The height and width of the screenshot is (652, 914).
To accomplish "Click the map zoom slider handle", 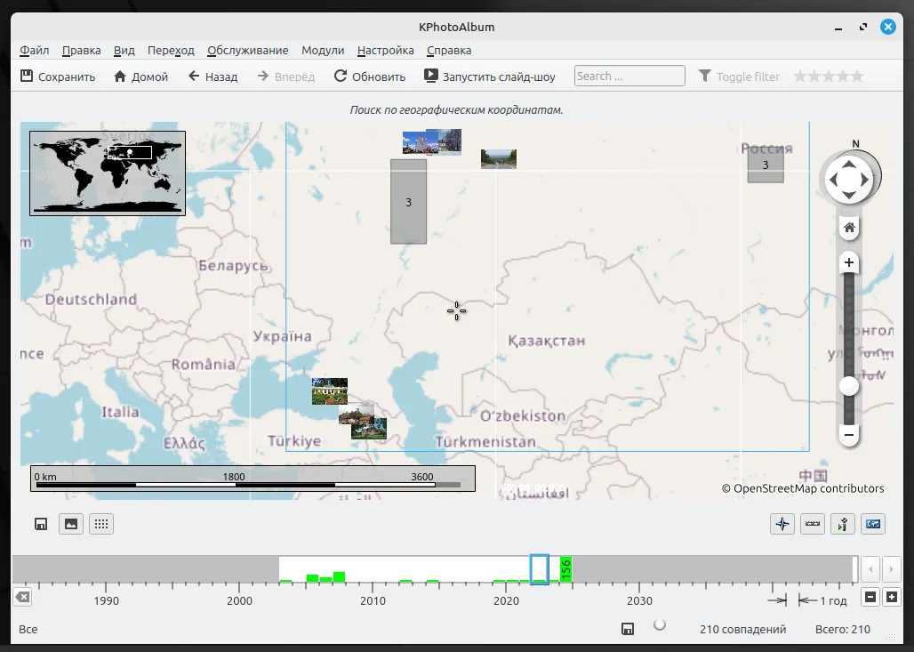I will [849, 386].
